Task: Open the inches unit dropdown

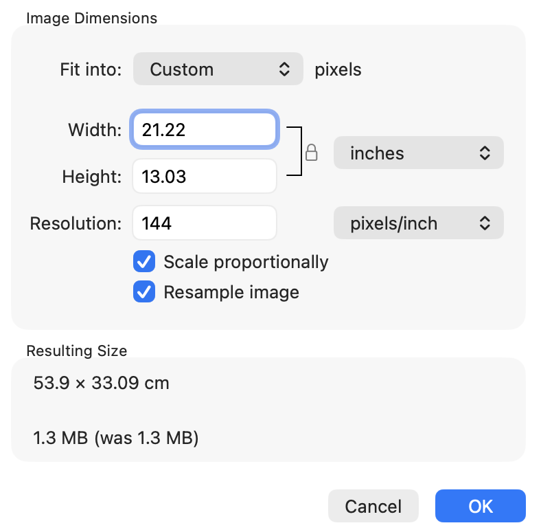Action: pos(419,153)
